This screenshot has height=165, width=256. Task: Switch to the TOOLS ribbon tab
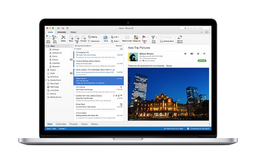[73, 32]
